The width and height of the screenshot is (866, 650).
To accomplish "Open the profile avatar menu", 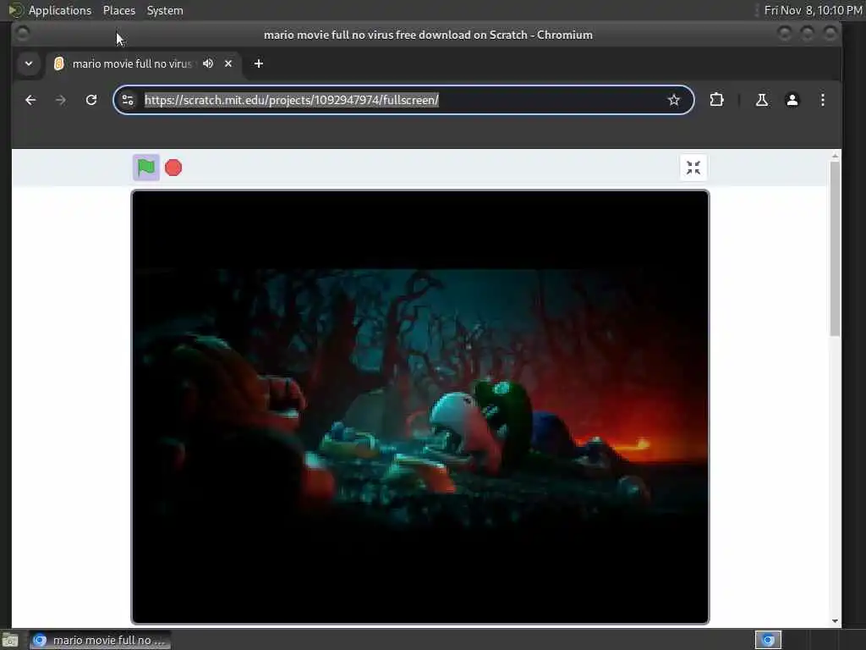I will tap(792, 100).
